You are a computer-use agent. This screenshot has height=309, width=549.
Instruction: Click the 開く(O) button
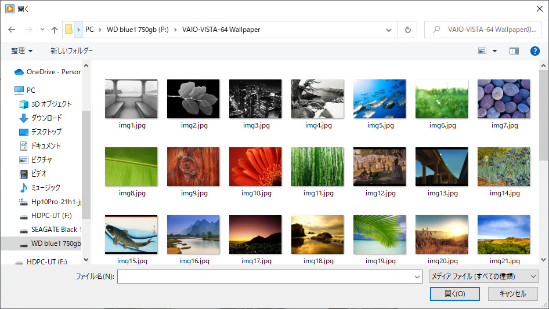click(x=454, y=294)
